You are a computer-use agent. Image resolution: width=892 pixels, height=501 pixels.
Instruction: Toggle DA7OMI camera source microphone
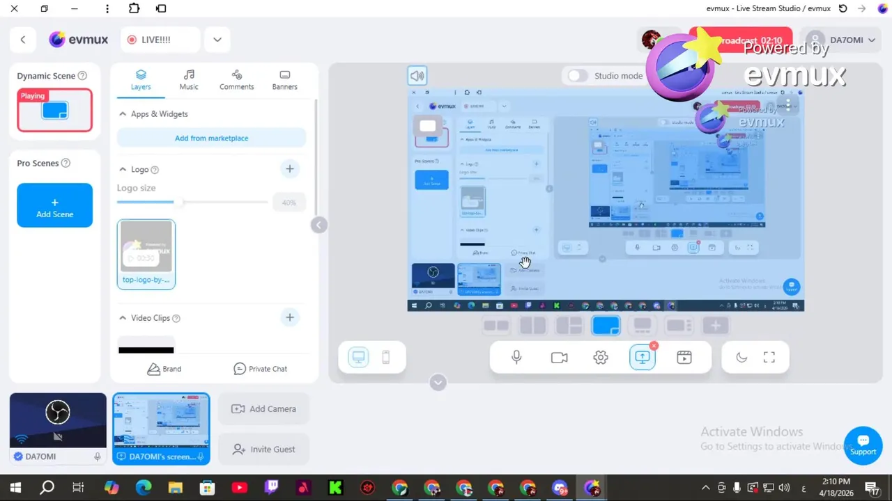[x=98, y=456]
